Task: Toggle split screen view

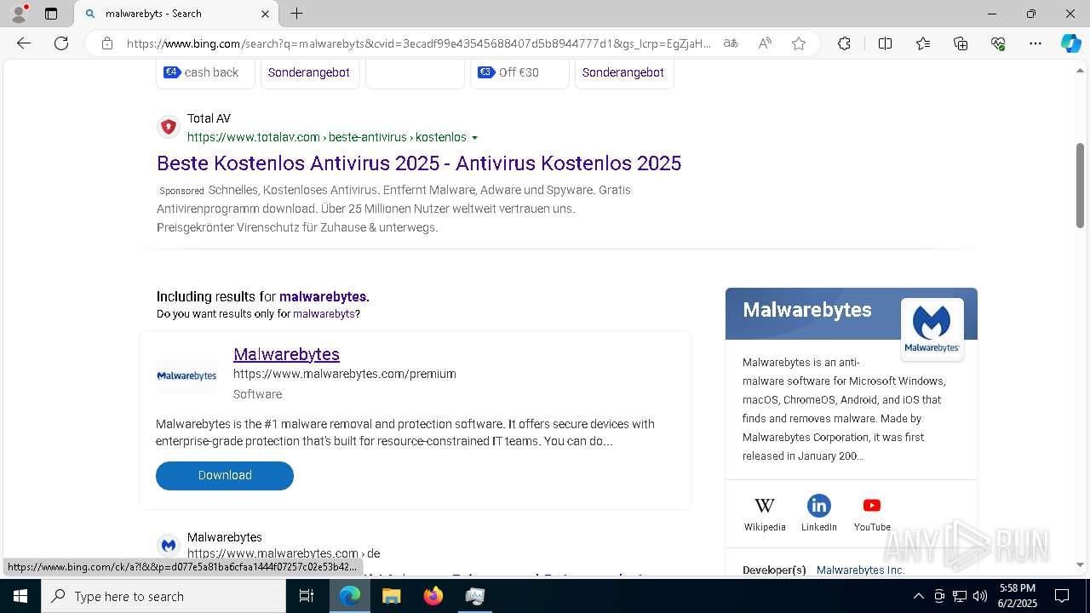Action: click(885, 43)
